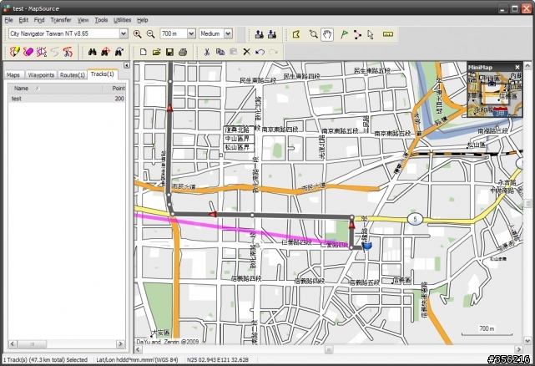Click the Print icon in toolbar

[184, 52]
